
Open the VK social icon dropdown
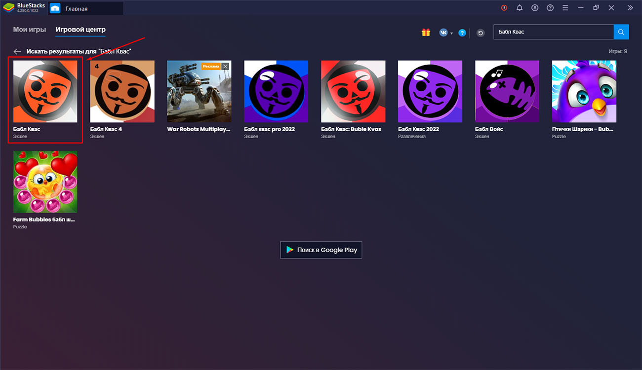[x=444, y=33]
